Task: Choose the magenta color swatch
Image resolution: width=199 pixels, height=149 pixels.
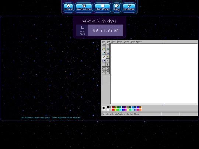Action: point(125,110)
